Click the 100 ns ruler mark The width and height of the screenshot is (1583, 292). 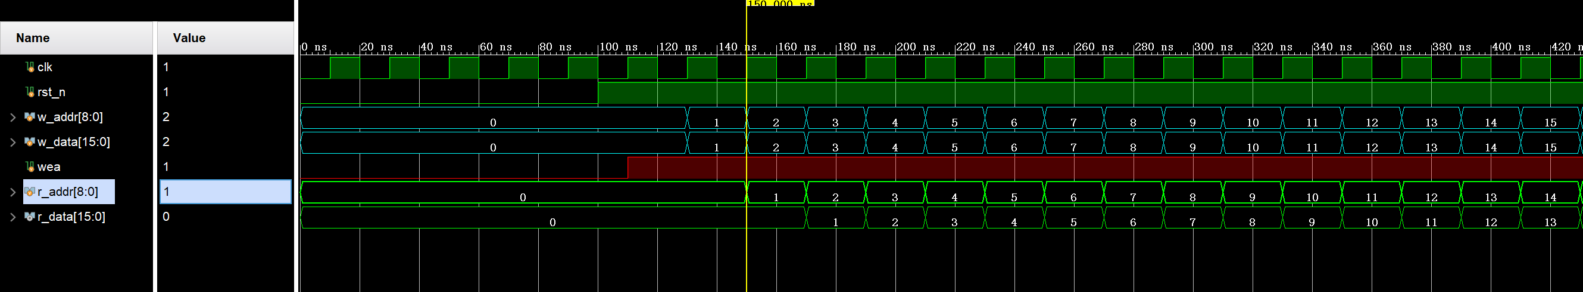pyautogui.click(x=617, y=47)
